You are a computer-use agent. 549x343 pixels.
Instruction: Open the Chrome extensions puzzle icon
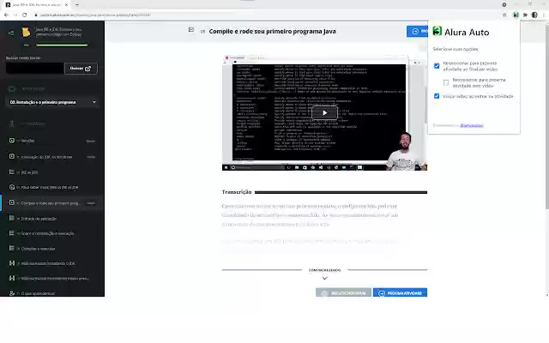(525, 15)
